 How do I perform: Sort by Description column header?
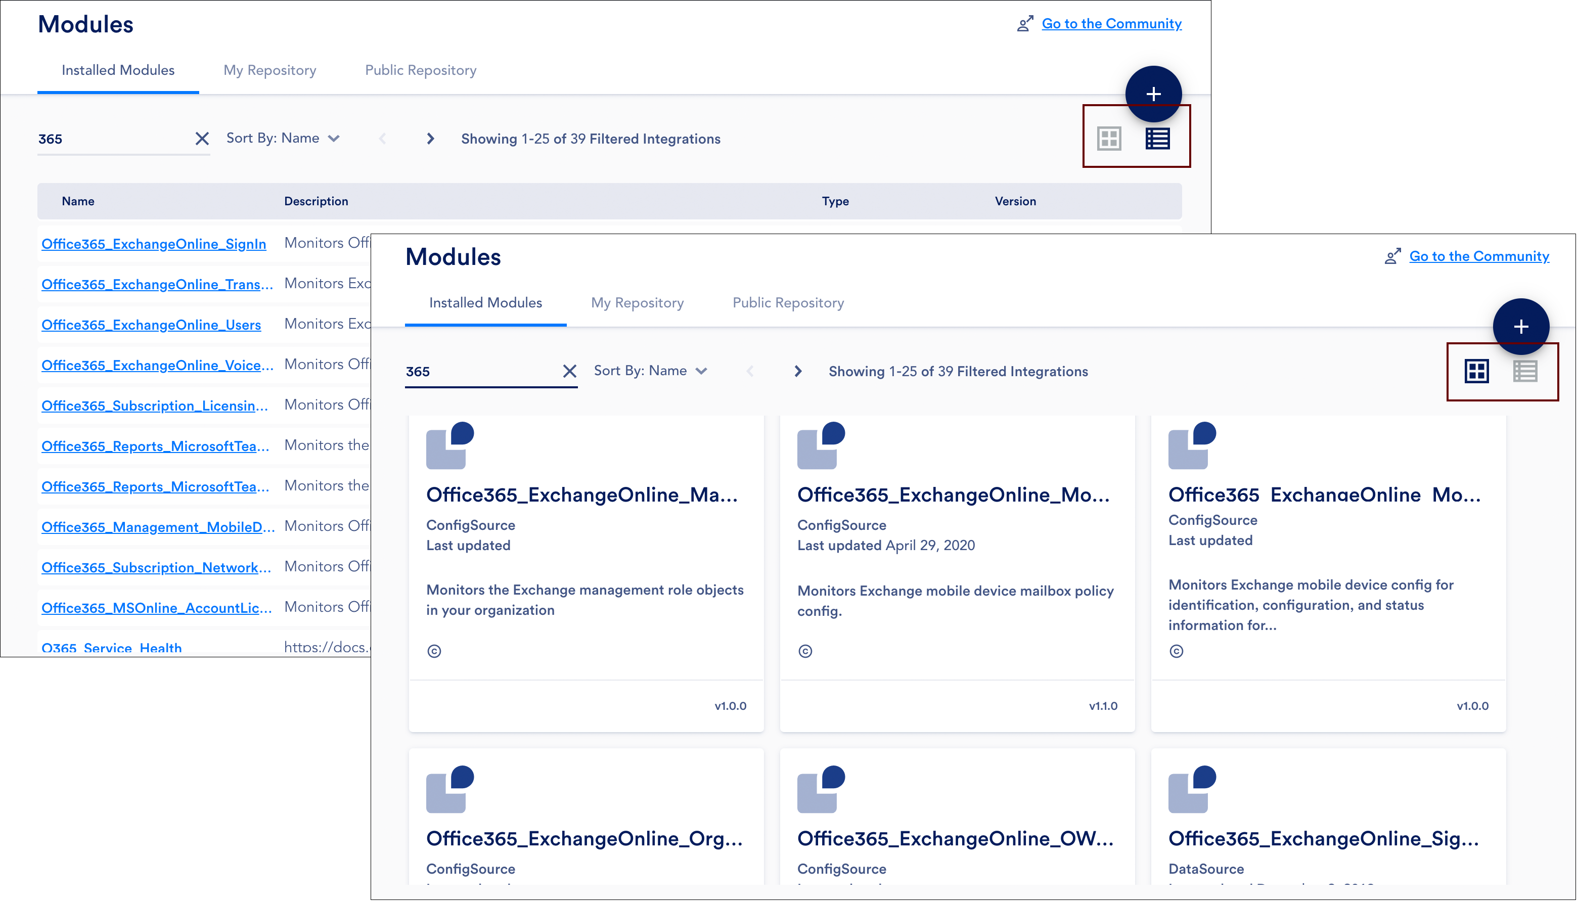click(x=316, y=201)
